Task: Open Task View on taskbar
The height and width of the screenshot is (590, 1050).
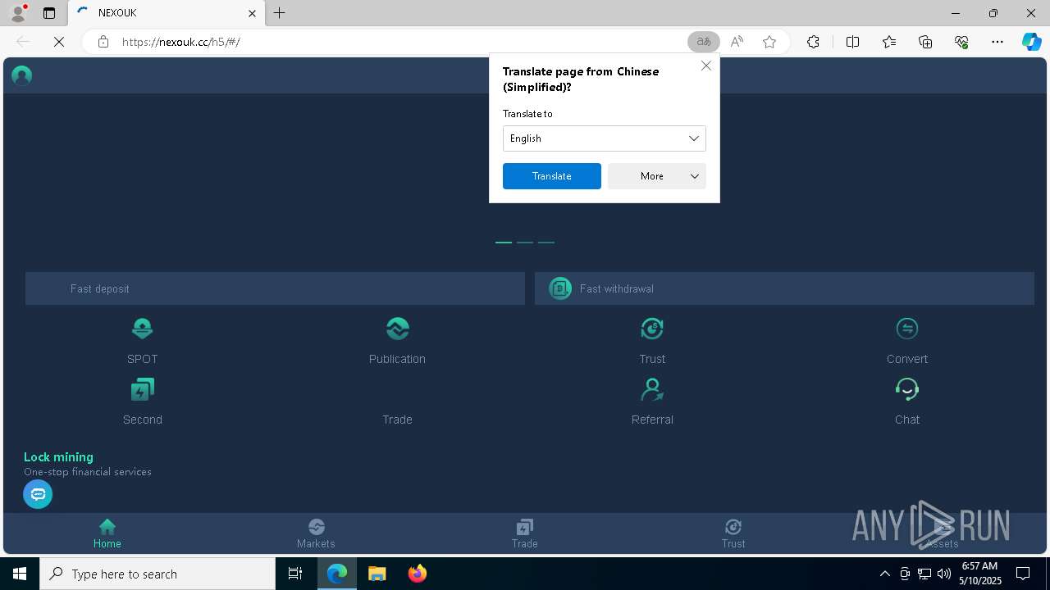Action: (x=295, y=574)
